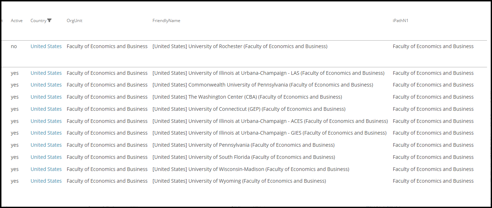Sort by the iPathN1 column header
Viewport: 492px width, 208px height.
click(x=400, y=21)
